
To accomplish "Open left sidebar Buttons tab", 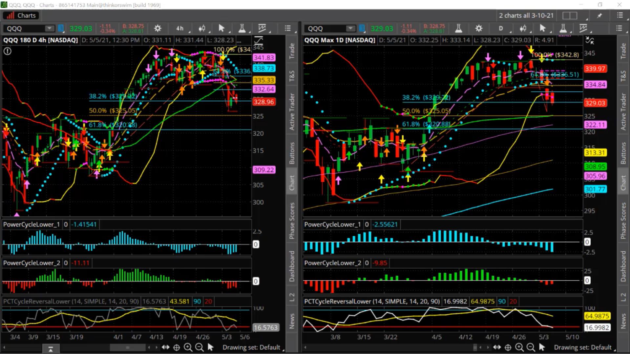I will tap(292, 153).
